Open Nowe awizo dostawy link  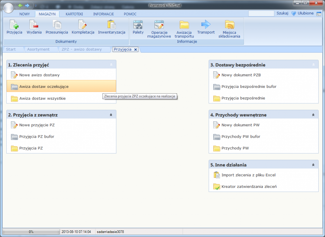[39, 75]
